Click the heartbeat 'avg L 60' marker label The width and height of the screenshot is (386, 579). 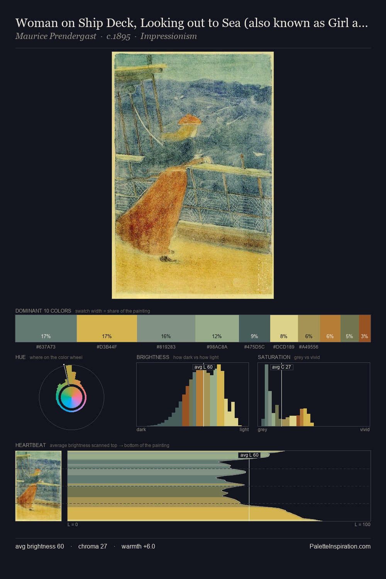click(x=249, y=455)
